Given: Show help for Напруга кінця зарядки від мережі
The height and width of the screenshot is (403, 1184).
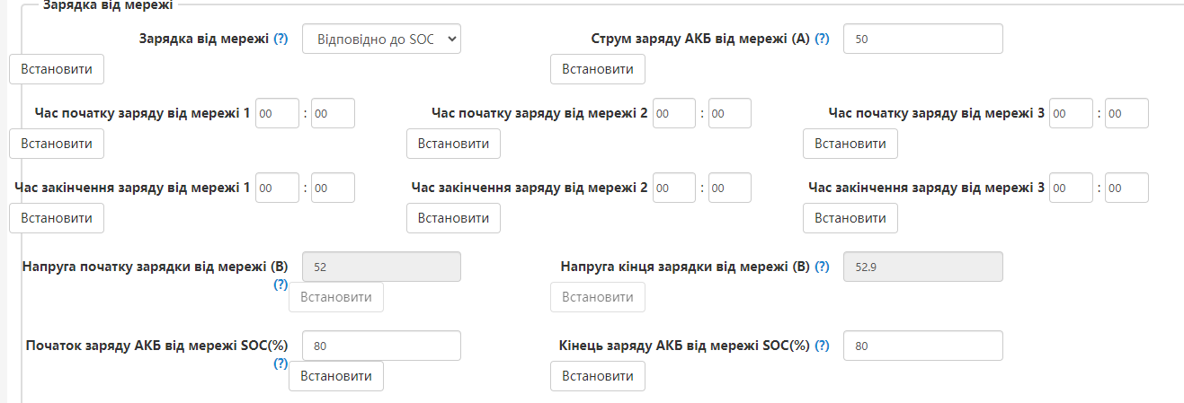Looking at the screenshot, I should 822,267.
